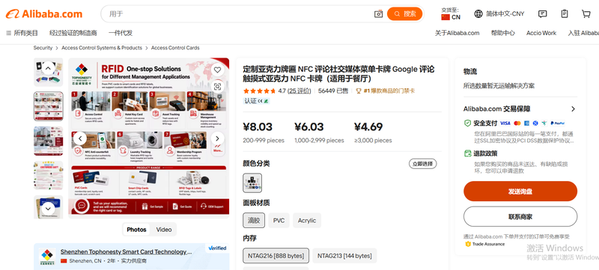
Task: Open the messages chat icon
Action: [x=542, y=14]
